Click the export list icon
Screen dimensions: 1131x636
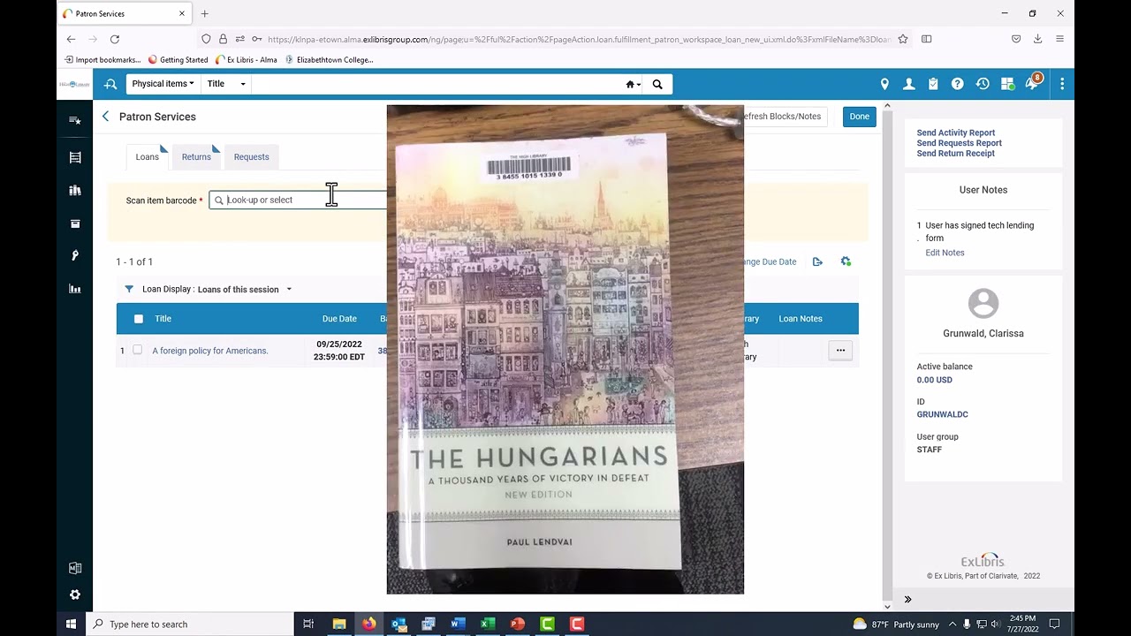pyautogui.click(x=817, y=261)
